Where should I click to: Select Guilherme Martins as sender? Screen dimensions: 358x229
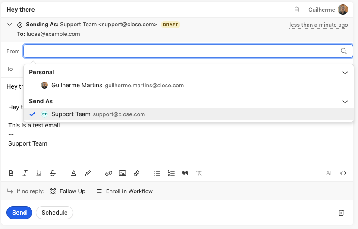(188, 85)
